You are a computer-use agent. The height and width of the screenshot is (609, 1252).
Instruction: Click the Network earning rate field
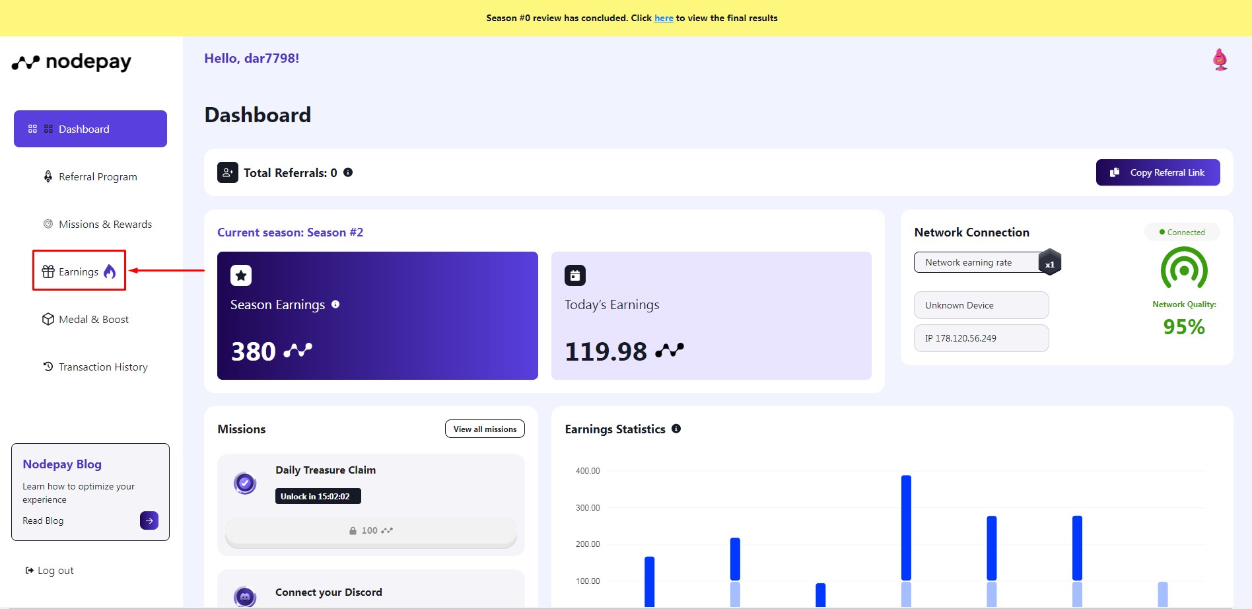coord(978,262)
